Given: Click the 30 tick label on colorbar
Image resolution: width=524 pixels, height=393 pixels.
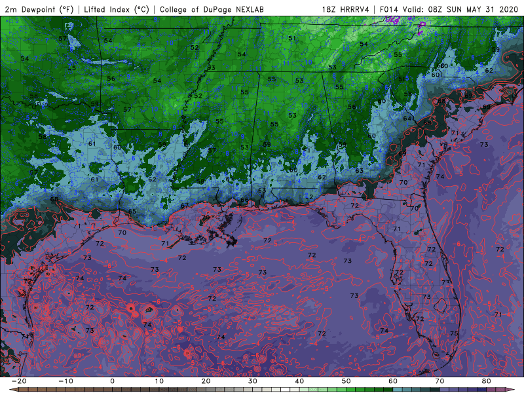Looking at the screenshot, I should 253,381.
